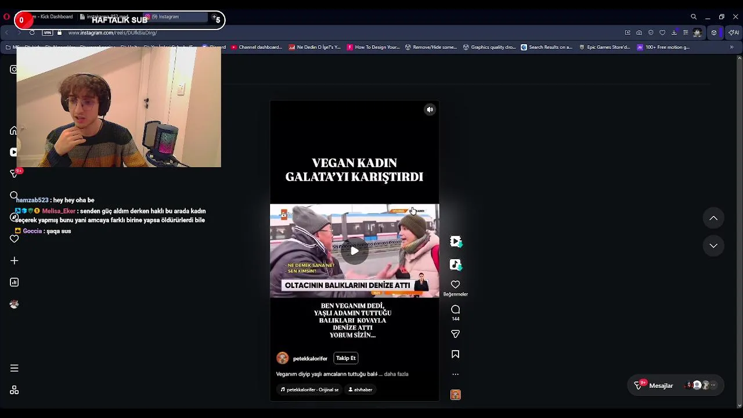Open the ad blocker shield icon
743x418 pixels.
pos(651,33)
